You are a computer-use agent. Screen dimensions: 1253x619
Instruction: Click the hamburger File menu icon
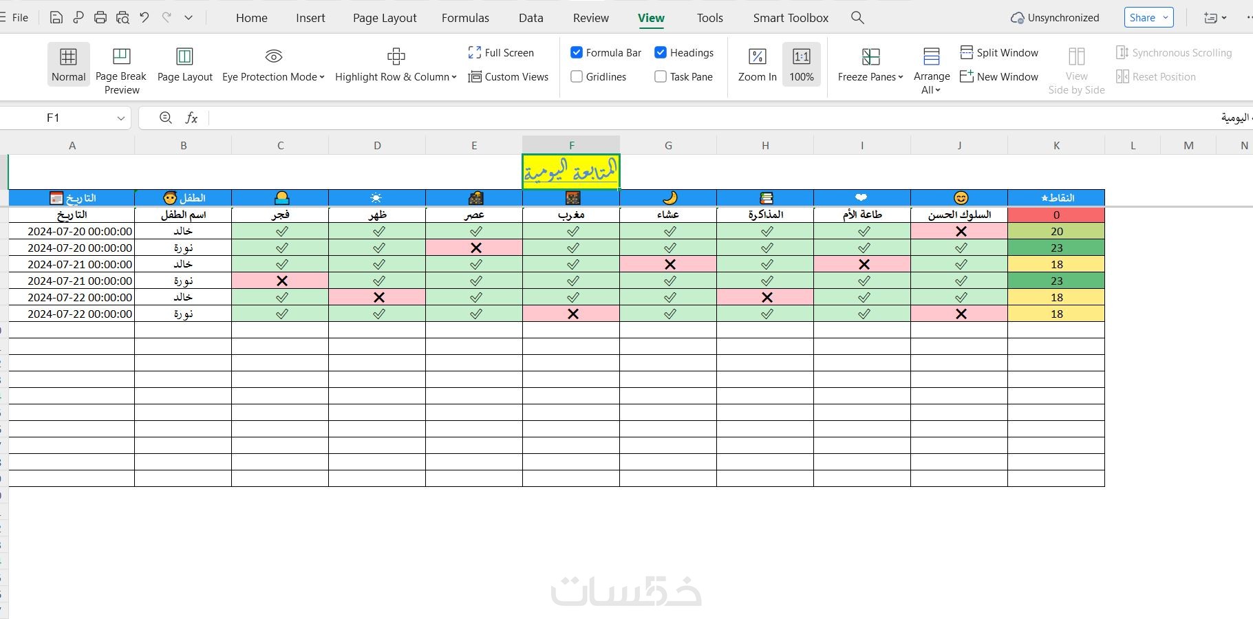[3, 18]
